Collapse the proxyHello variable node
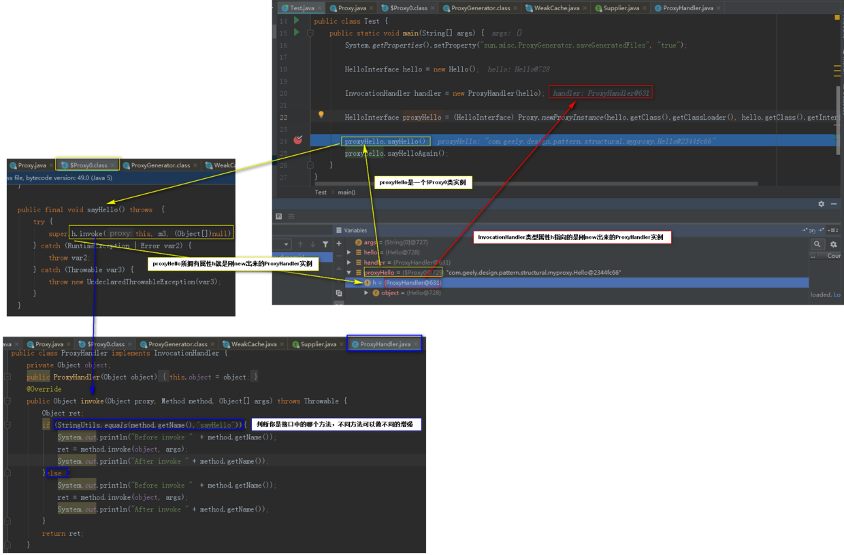Viewport: 844px width, 555px height. click(350, 273)
